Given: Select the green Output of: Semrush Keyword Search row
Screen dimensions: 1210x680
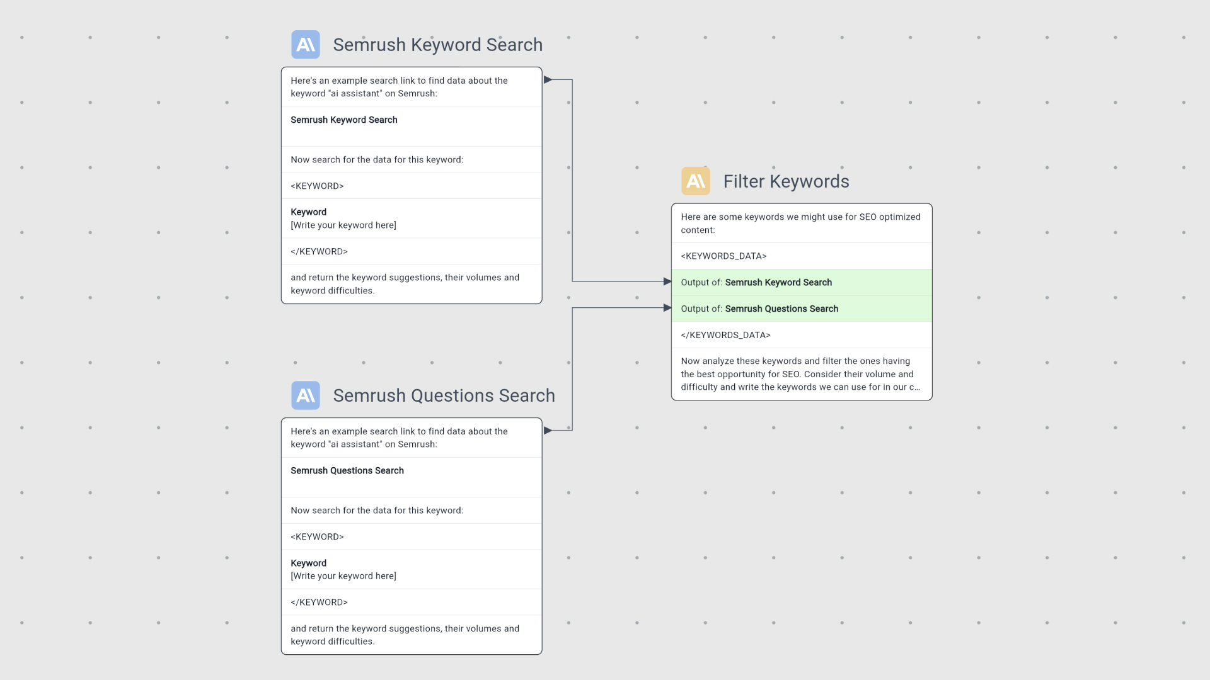Looking at the screenshot, I should click(x=801, y=282).
